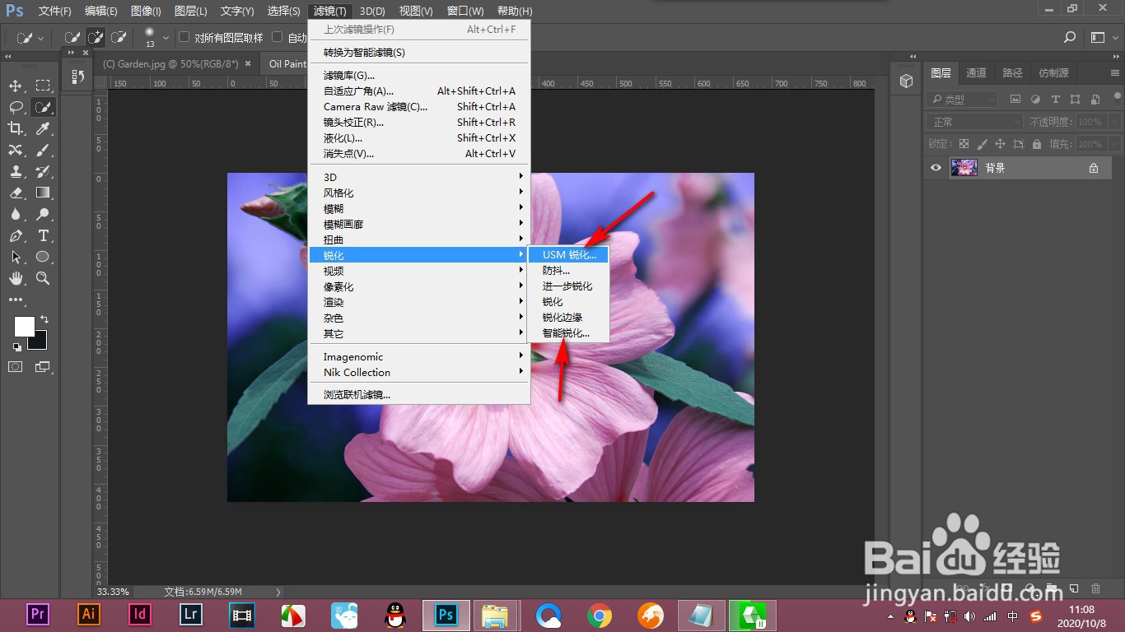Choose USM 锐化 from the sharpen submenu
This screenshot has width=1125, height=632.
click(x=569, y=255)
